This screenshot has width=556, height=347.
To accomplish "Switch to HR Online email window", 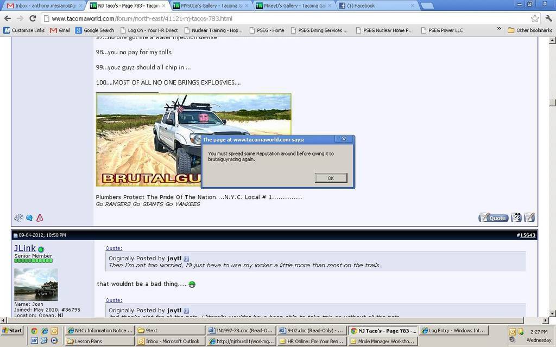I will (312, 342).
